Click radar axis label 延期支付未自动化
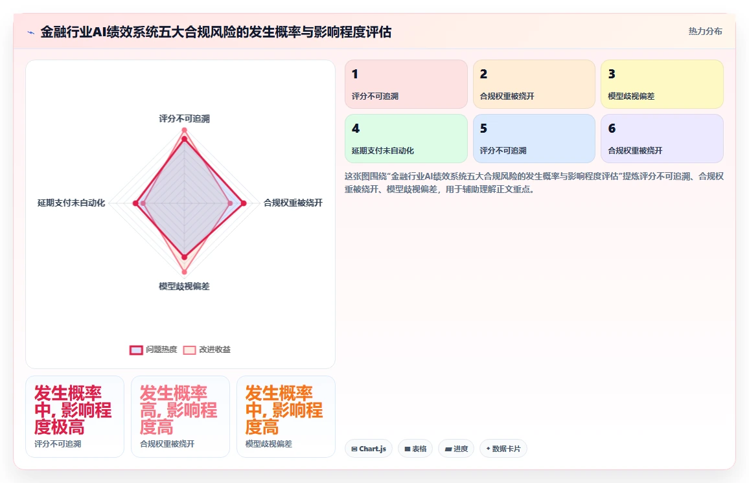Image resolution: width=749 pixels, height=483 pixels. pyautogui.click(x=71, y=203)
